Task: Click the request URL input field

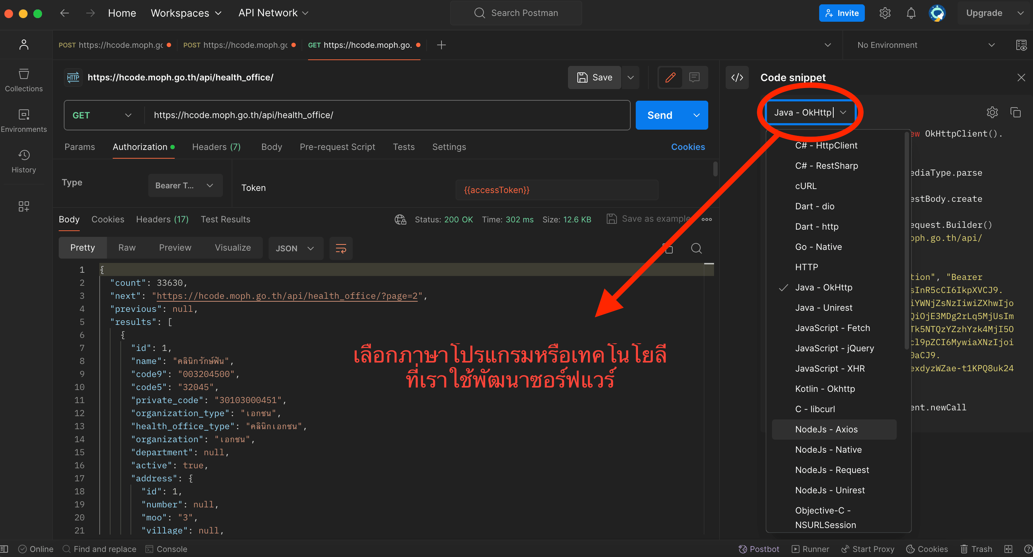Action: [x=385, y=116]
